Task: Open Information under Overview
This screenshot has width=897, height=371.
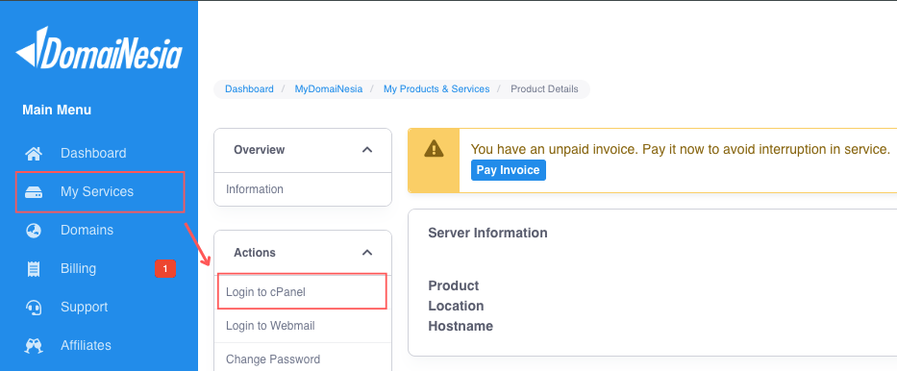Action: (303, 189)
